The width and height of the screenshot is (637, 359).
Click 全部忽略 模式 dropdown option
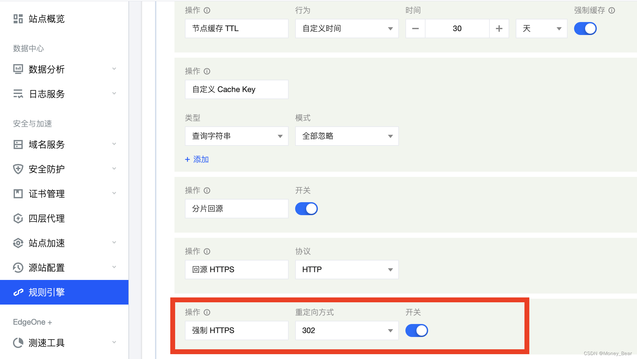click(x=345, y=135)
